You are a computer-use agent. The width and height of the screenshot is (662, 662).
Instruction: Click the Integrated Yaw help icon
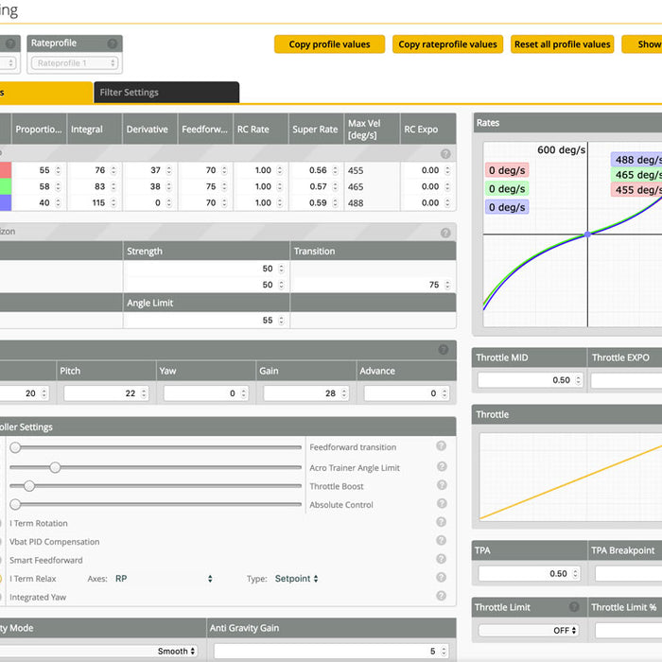click(x=441, y=597)
